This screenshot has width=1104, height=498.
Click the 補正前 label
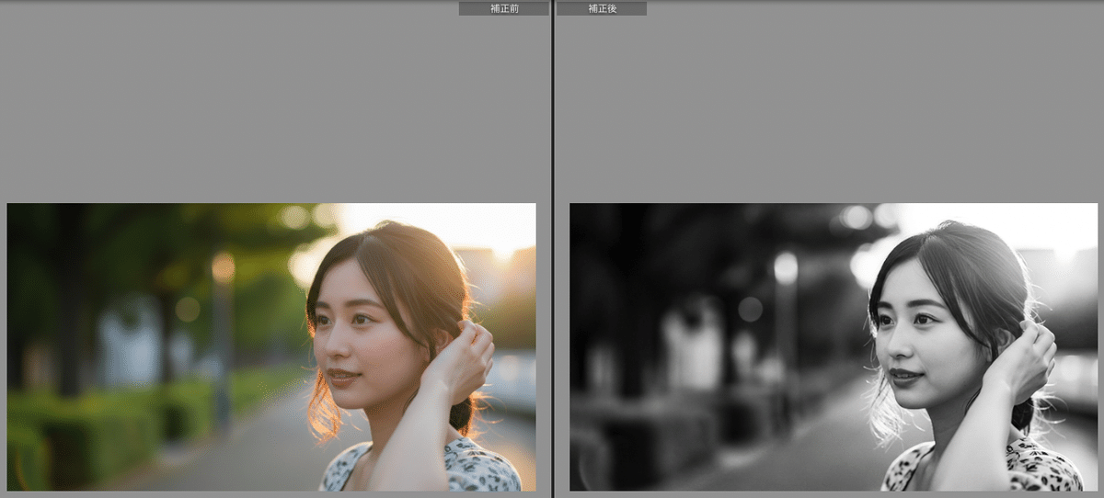[x=503, y=8]
